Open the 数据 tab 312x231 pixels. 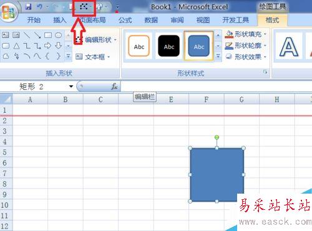pos(151,20)
